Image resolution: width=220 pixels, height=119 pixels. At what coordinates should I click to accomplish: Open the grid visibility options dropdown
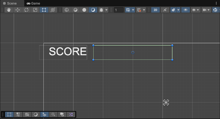coord(133,10)
